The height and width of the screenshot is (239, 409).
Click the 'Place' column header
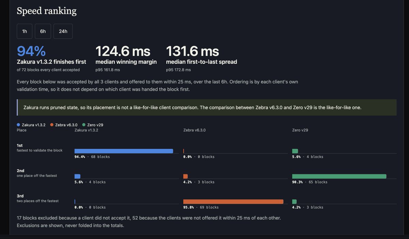click(x=21, y=130)
